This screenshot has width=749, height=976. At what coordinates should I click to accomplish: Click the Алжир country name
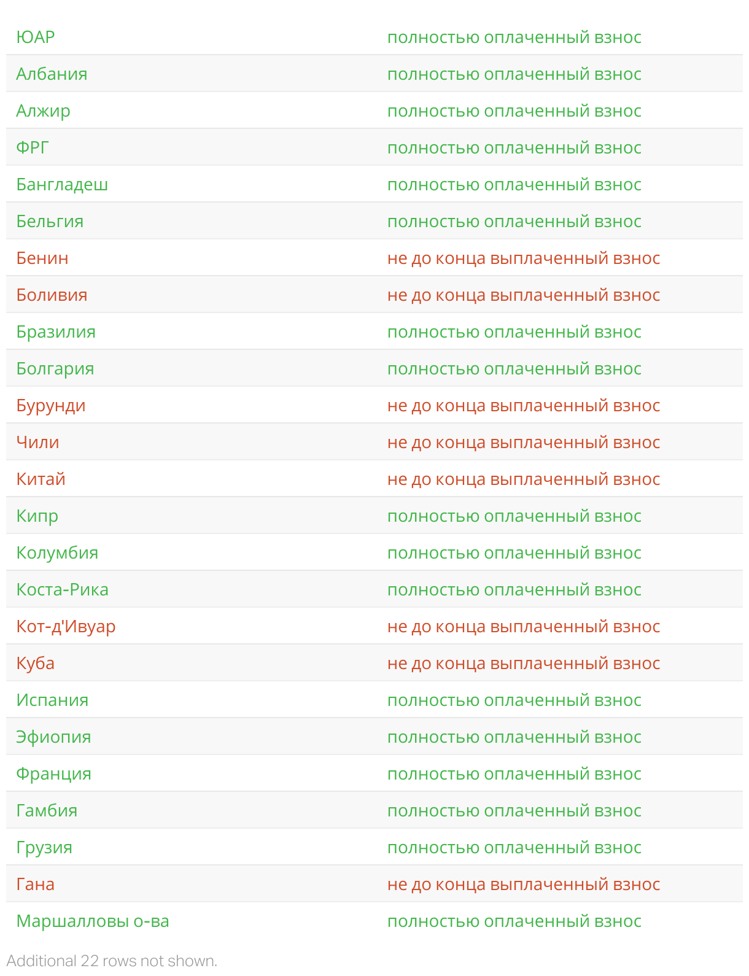(x=43, y=111)
